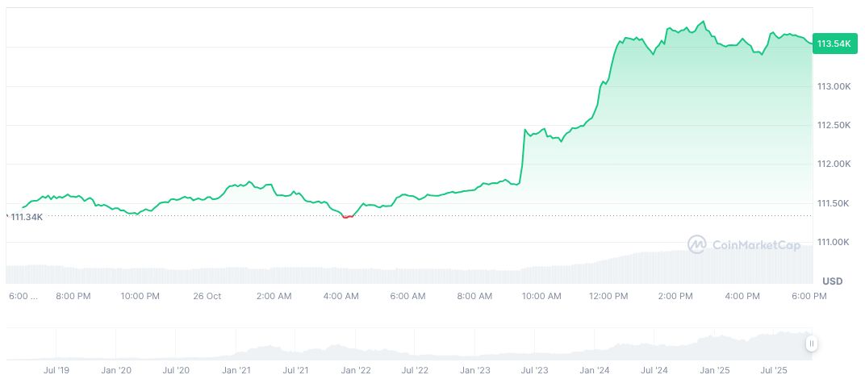
Task: Select the 10:00 AM time axis label
Action: click(541, 296)
